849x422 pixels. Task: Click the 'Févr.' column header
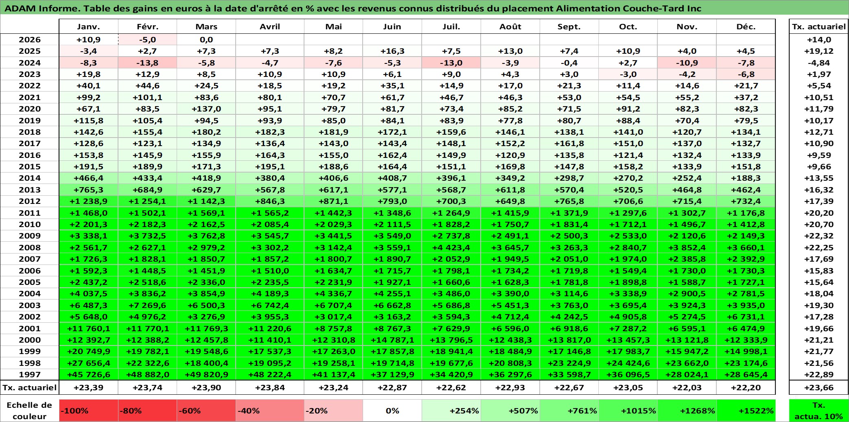pyautogui.click(x=148, y=26)
